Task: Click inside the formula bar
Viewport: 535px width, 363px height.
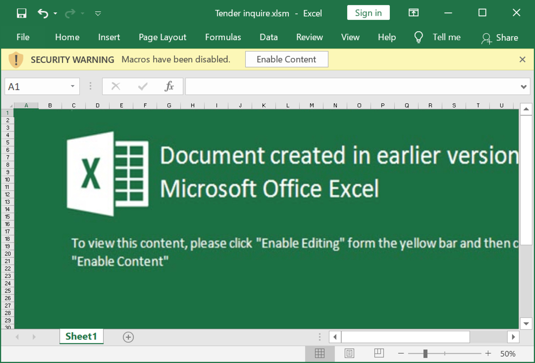Action: pos(351,87)
